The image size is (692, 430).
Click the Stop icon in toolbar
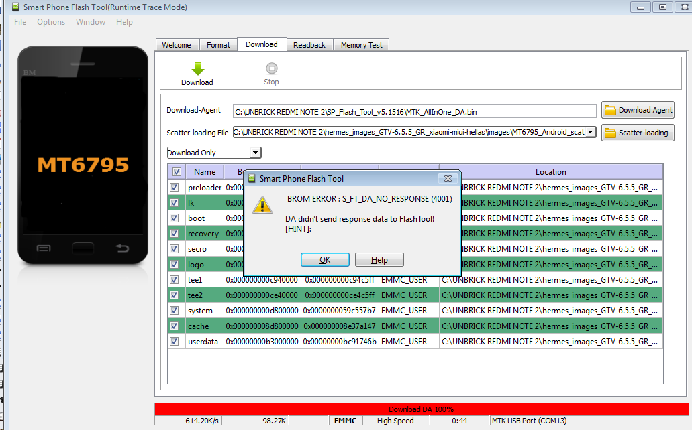point(271,68)
